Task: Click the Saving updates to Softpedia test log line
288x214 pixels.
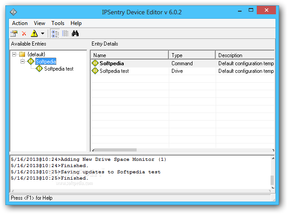Action: tap(86, 172)
